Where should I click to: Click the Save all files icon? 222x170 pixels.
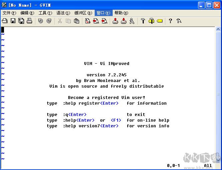click(x=21, y=21)
